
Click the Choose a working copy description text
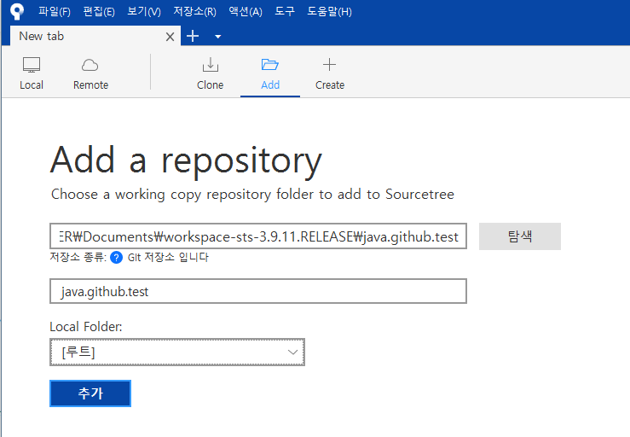coord(252,195)
